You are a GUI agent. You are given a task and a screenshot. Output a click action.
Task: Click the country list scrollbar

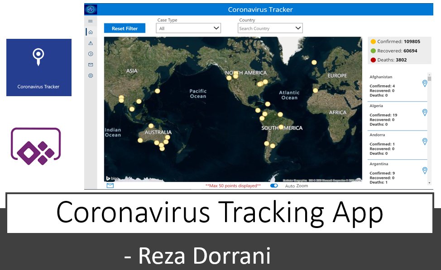(x=429, y=129)
